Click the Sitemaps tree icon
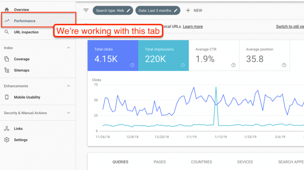Image resolution: width=304 pixels, height=170 pixels. click(7, 70)
